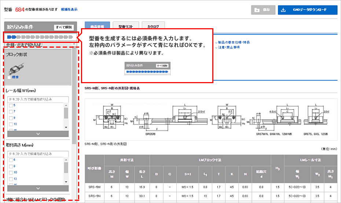Image resolution: width=341 pixels, height=203 pixels.
Task: Click the mounting height list scroll-down arrow
Action: 66,182
